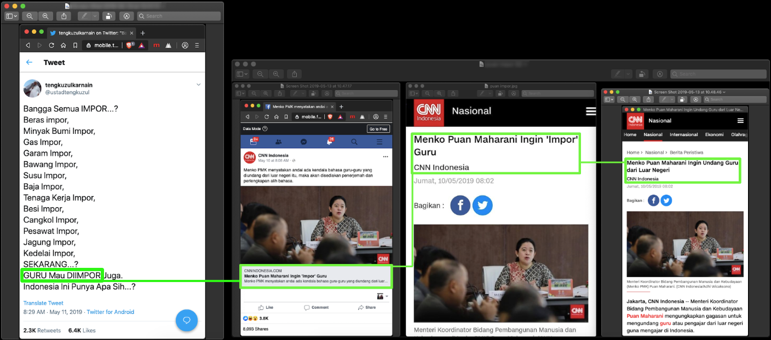
Task: Click 6.4K Likes count
Action: pyautogui.click(x=82, y=330)
